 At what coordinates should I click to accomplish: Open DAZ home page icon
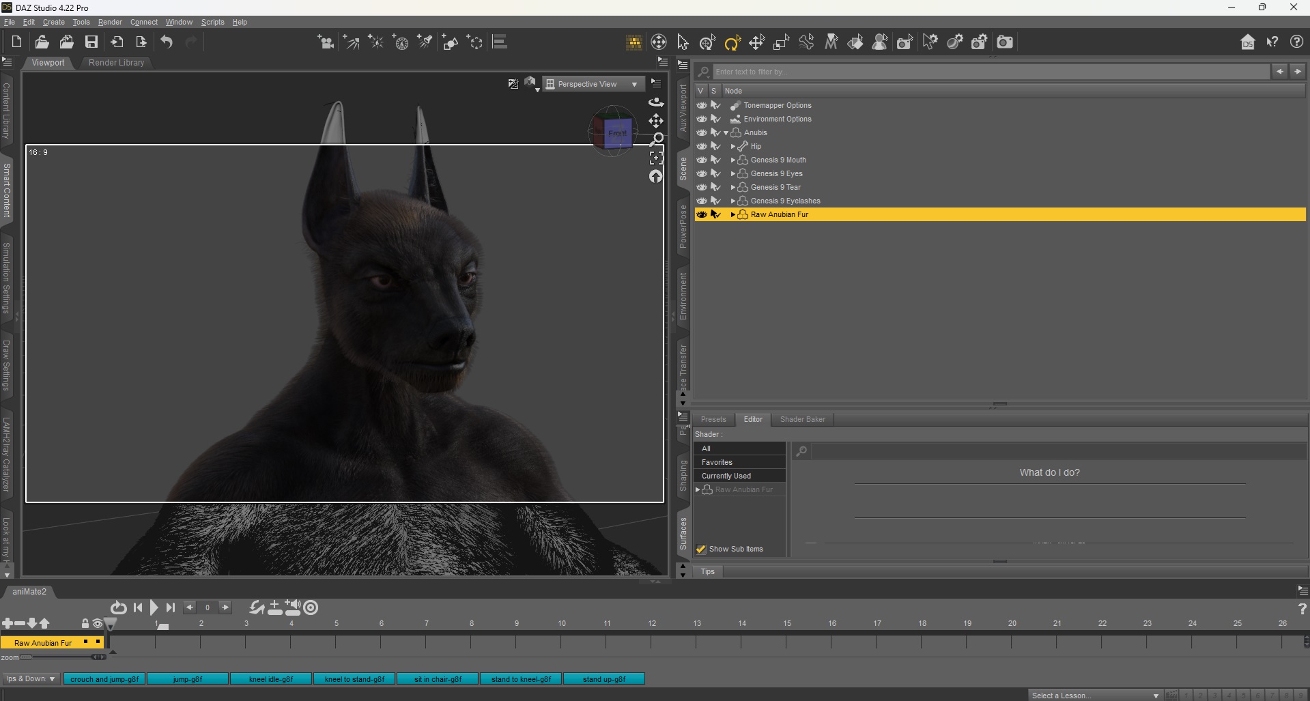tap(1248, 42)
